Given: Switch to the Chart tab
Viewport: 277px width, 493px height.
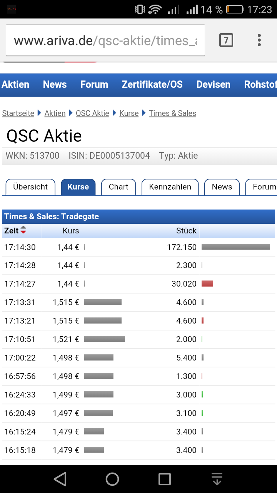Looking at the screenshot, I should [x=118, y=187].
